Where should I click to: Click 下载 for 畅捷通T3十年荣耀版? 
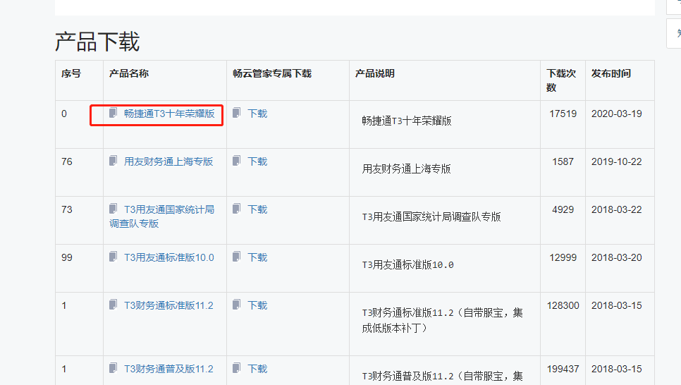(257, 114)
